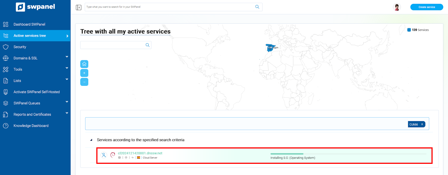Open Dashboard SWPanel from sidebar
Screen dimensions: 448x175
pyautogui.click(x=29, y=24)
